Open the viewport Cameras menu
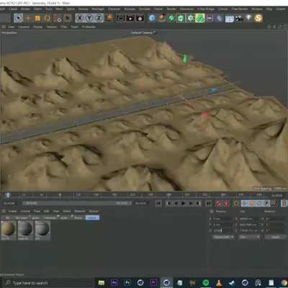 (24, 27)
